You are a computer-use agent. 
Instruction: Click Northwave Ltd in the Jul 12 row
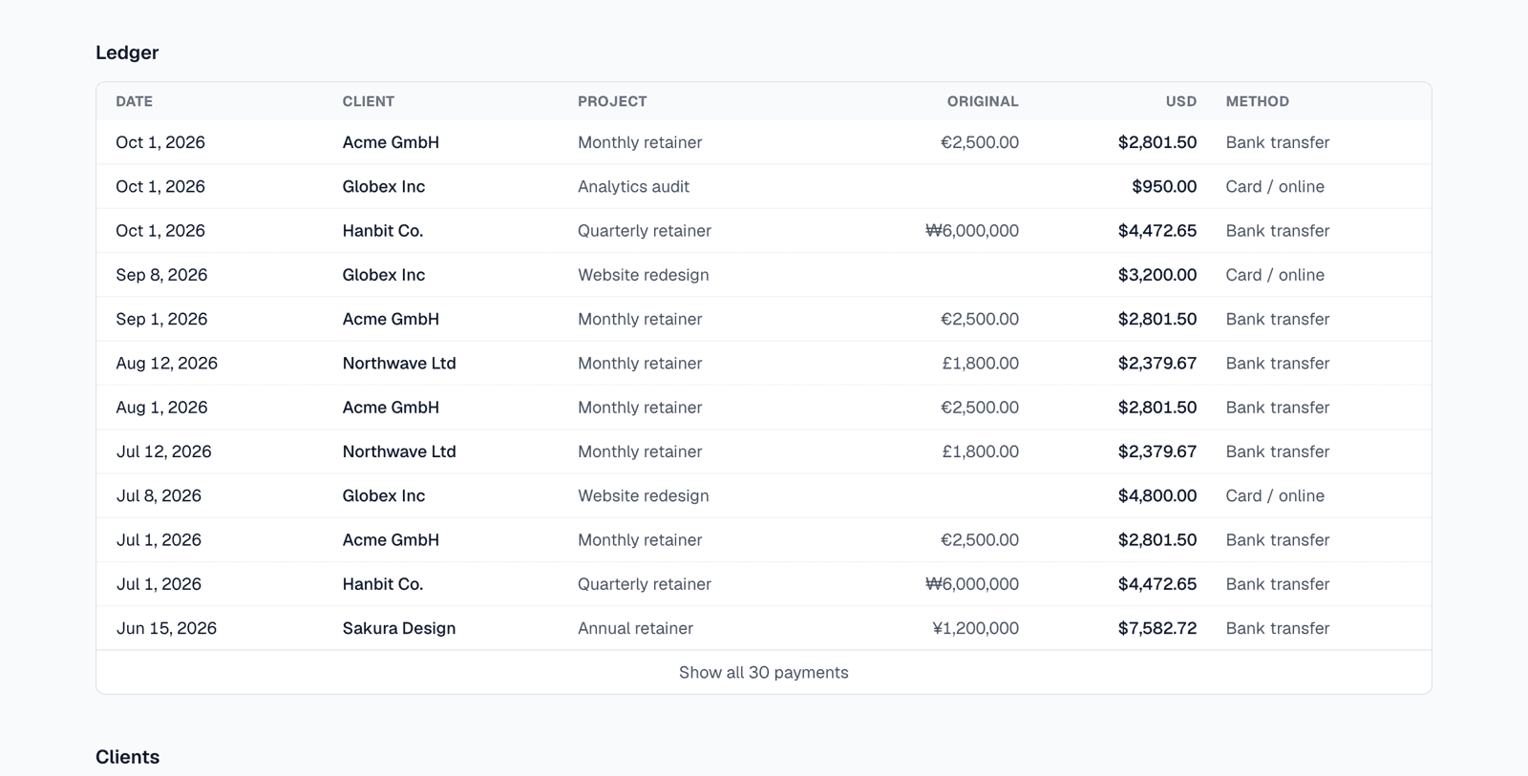(399, 451)
